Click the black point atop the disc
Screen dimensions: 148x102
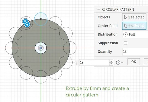[41, 19]
